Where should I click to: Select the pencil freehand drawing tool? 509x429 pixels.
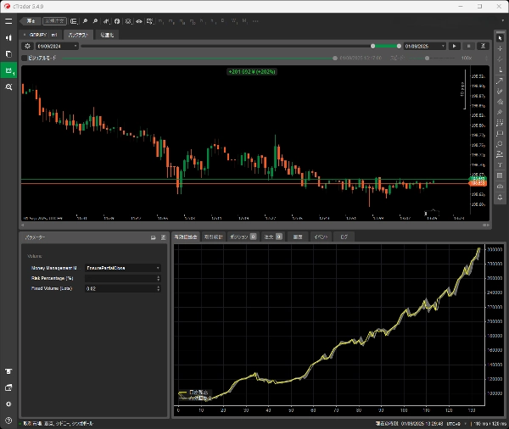tap(500, 92)
